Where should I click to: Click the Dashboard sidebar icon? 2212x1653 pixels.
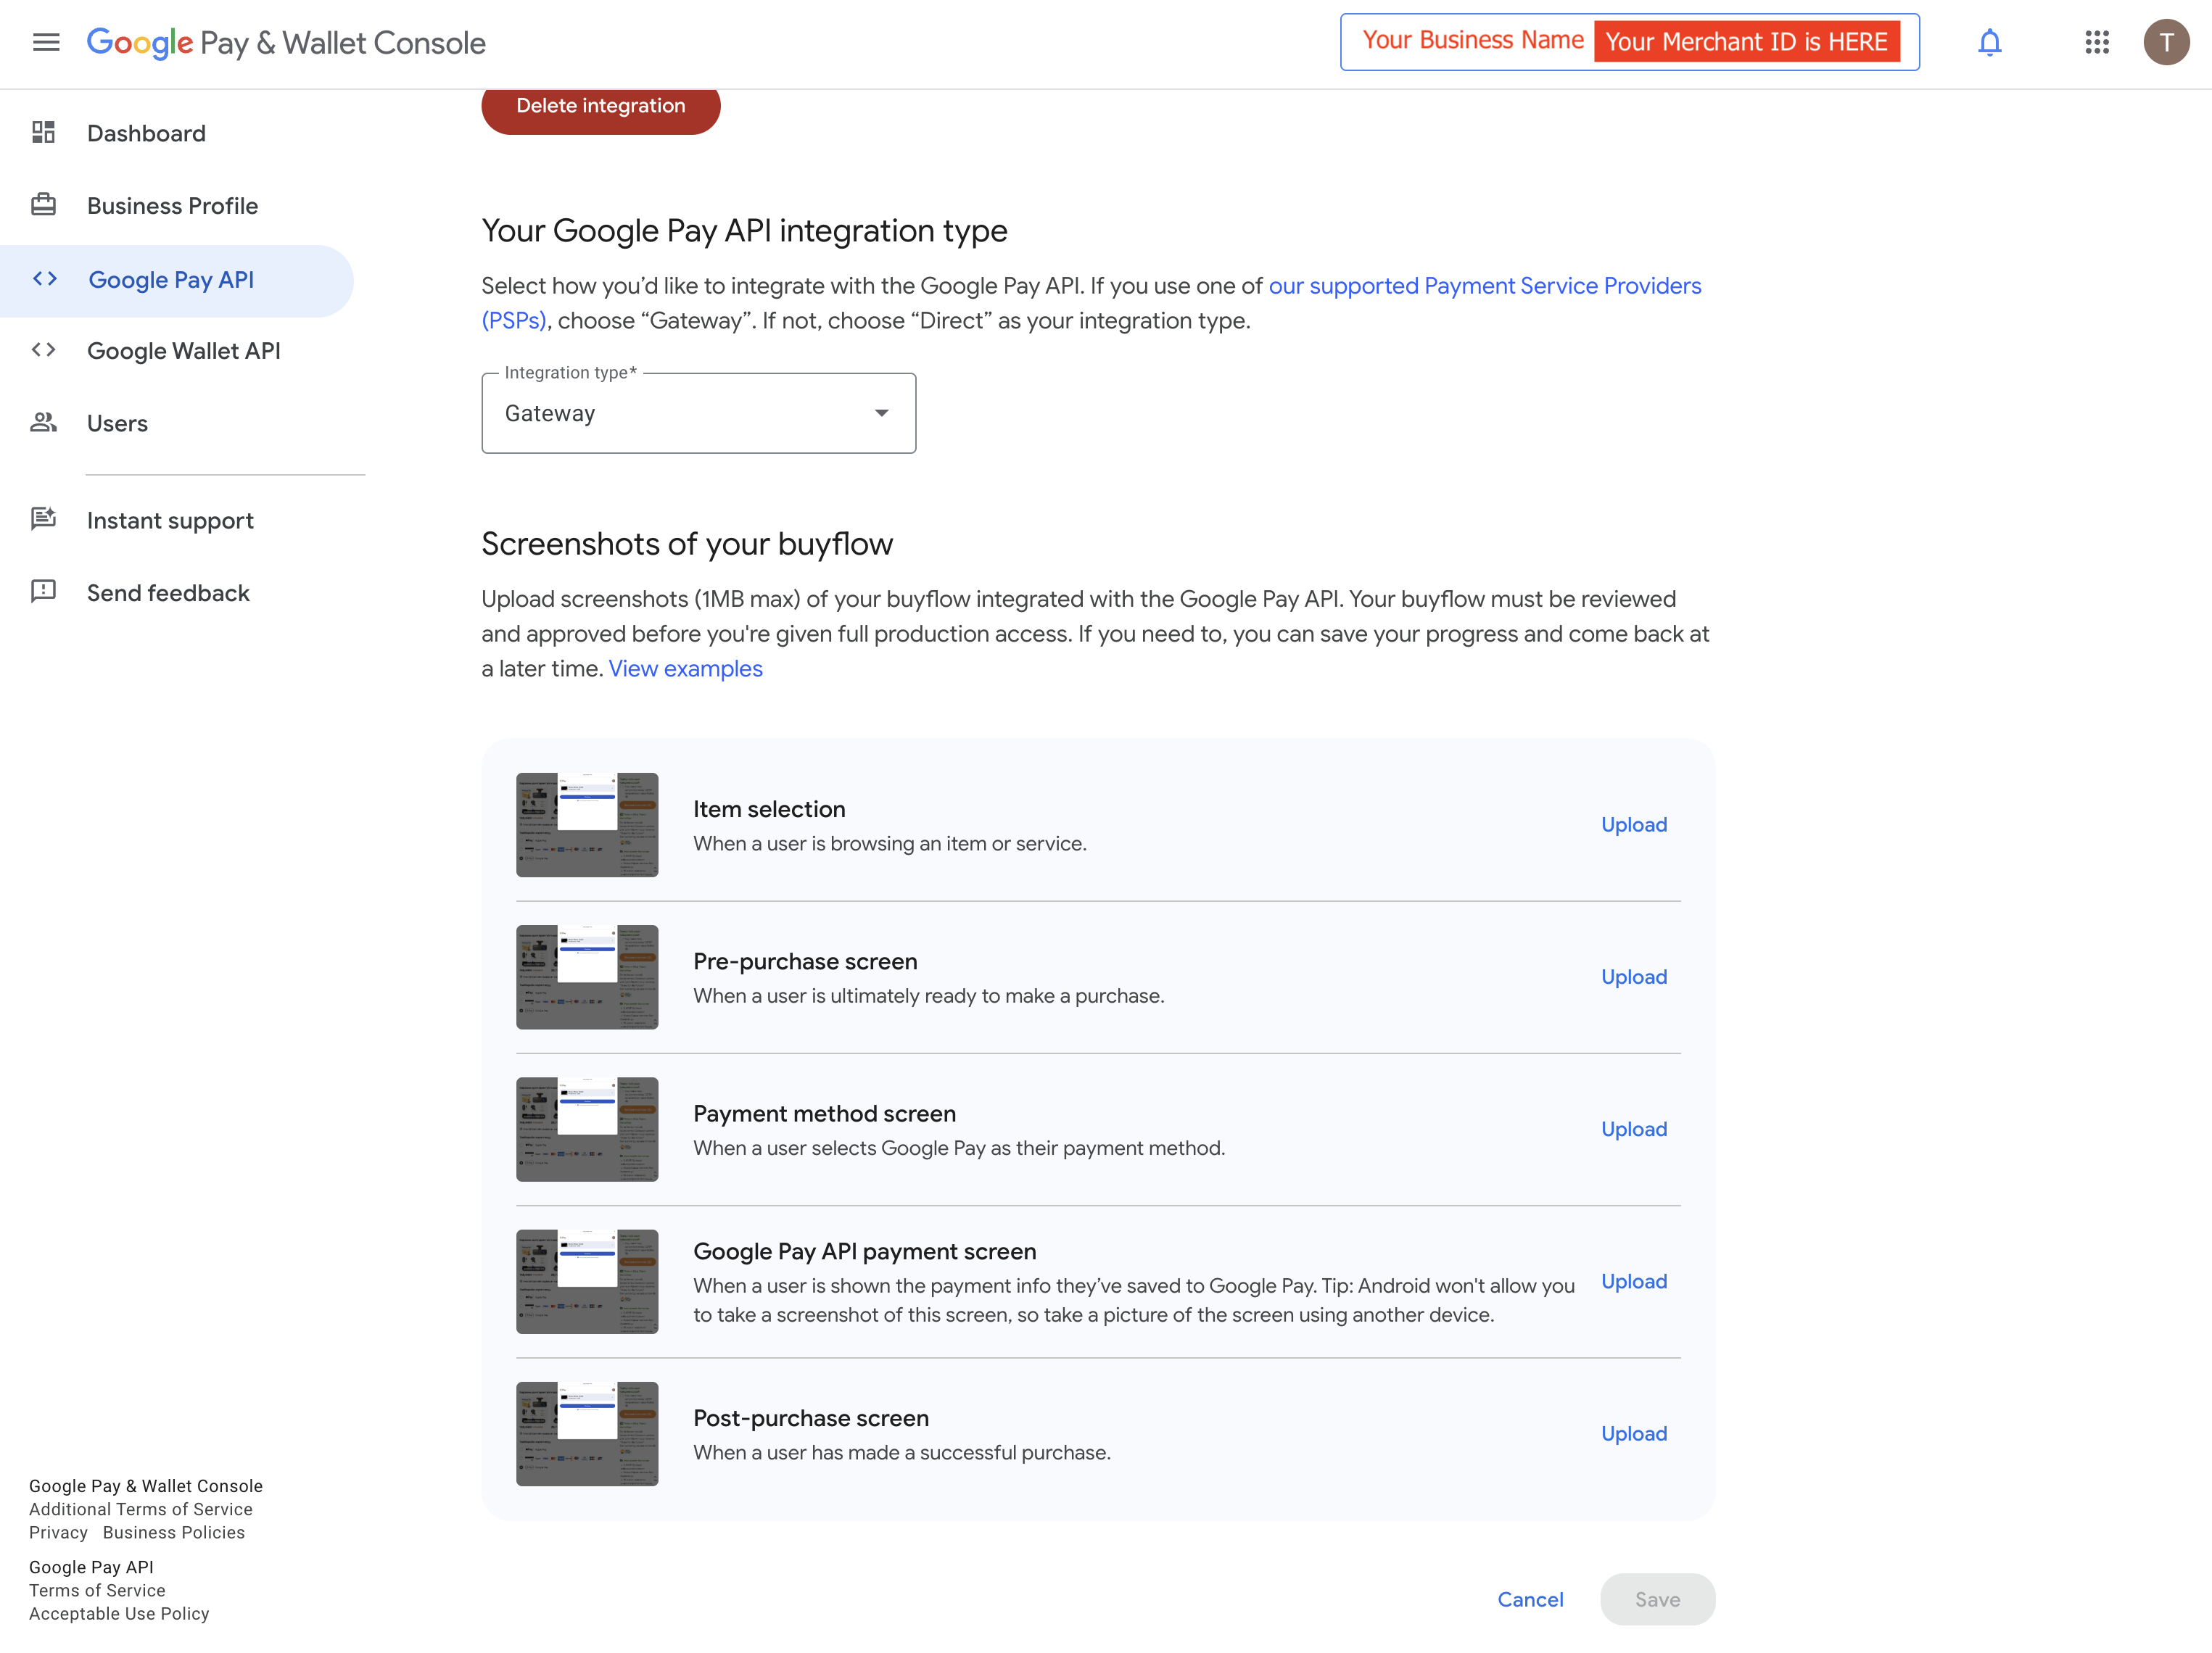(x=43, y=133)
